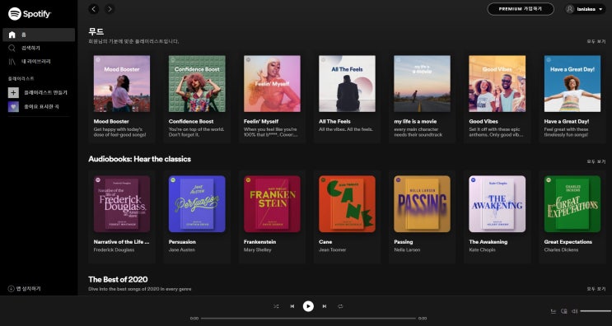The height and width of the screenshot is (326, 612).
Task: Go forward with the right arrow
Action: (110, 9)
